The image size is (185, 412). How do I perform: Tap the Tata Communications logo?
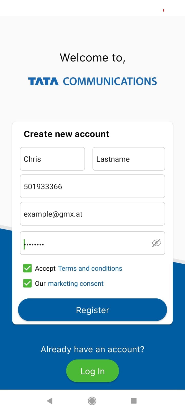(92, 81)
